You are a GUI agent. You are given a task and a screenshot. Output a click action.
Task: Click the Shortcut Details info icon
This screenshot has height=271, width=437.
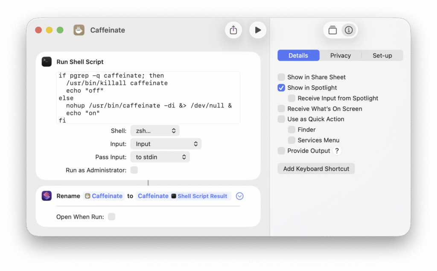pos(349,30)
